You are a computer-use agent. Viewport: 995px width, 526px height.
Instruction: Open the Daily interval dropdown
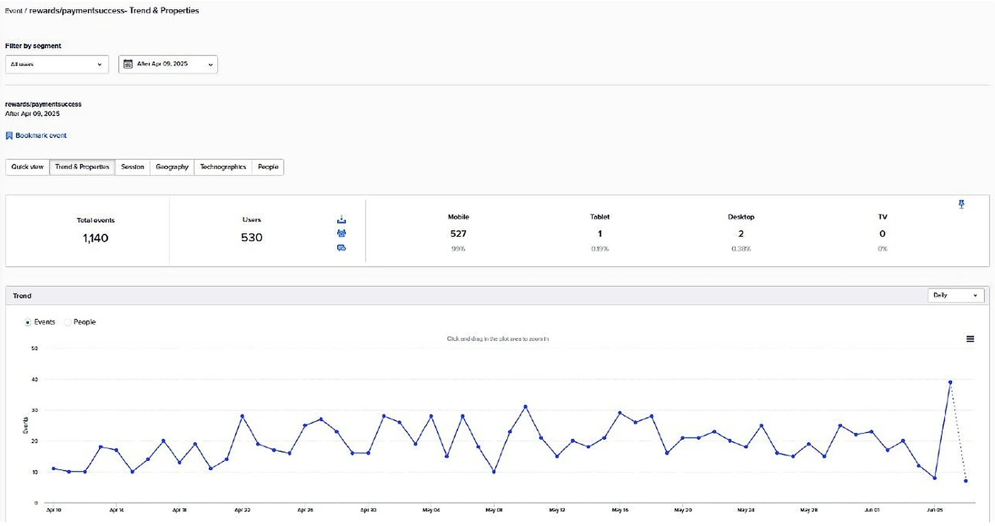[x=956, y=295]
